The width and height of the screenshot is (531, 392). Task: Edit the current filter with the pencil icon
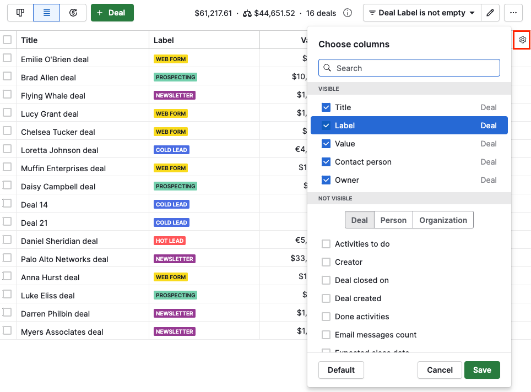[490, 12]
